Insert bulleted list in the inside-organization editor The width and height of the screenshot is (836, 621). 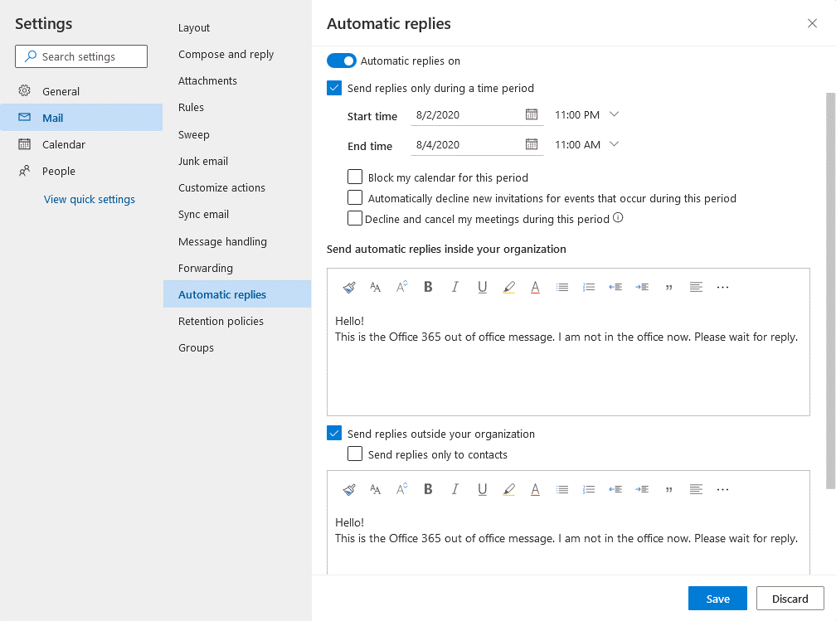tap(562, 287)
